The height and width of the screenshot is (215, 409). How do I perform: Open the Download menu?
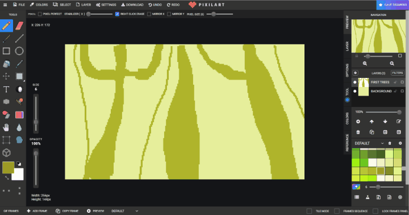[x=132, y=5]
